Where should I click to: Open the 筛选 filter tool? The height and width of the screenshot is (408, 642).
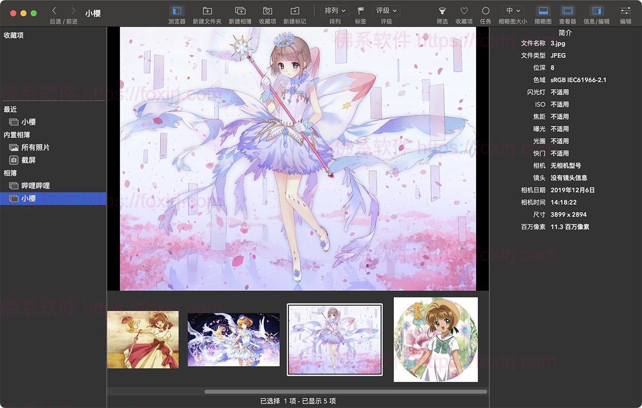coord(442,11)
